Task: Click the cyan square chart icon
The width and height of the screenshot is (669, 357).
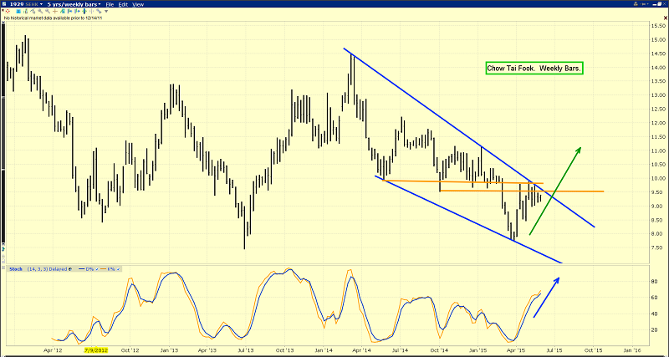Action: tap(18, 11)
